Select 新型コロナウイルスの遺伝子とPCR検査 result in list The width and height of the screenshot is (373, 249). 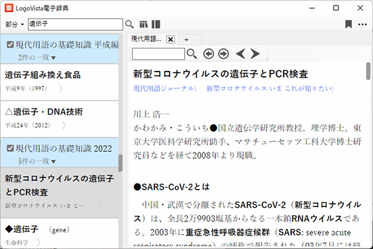pyautogui.click(x=60, y=192)
